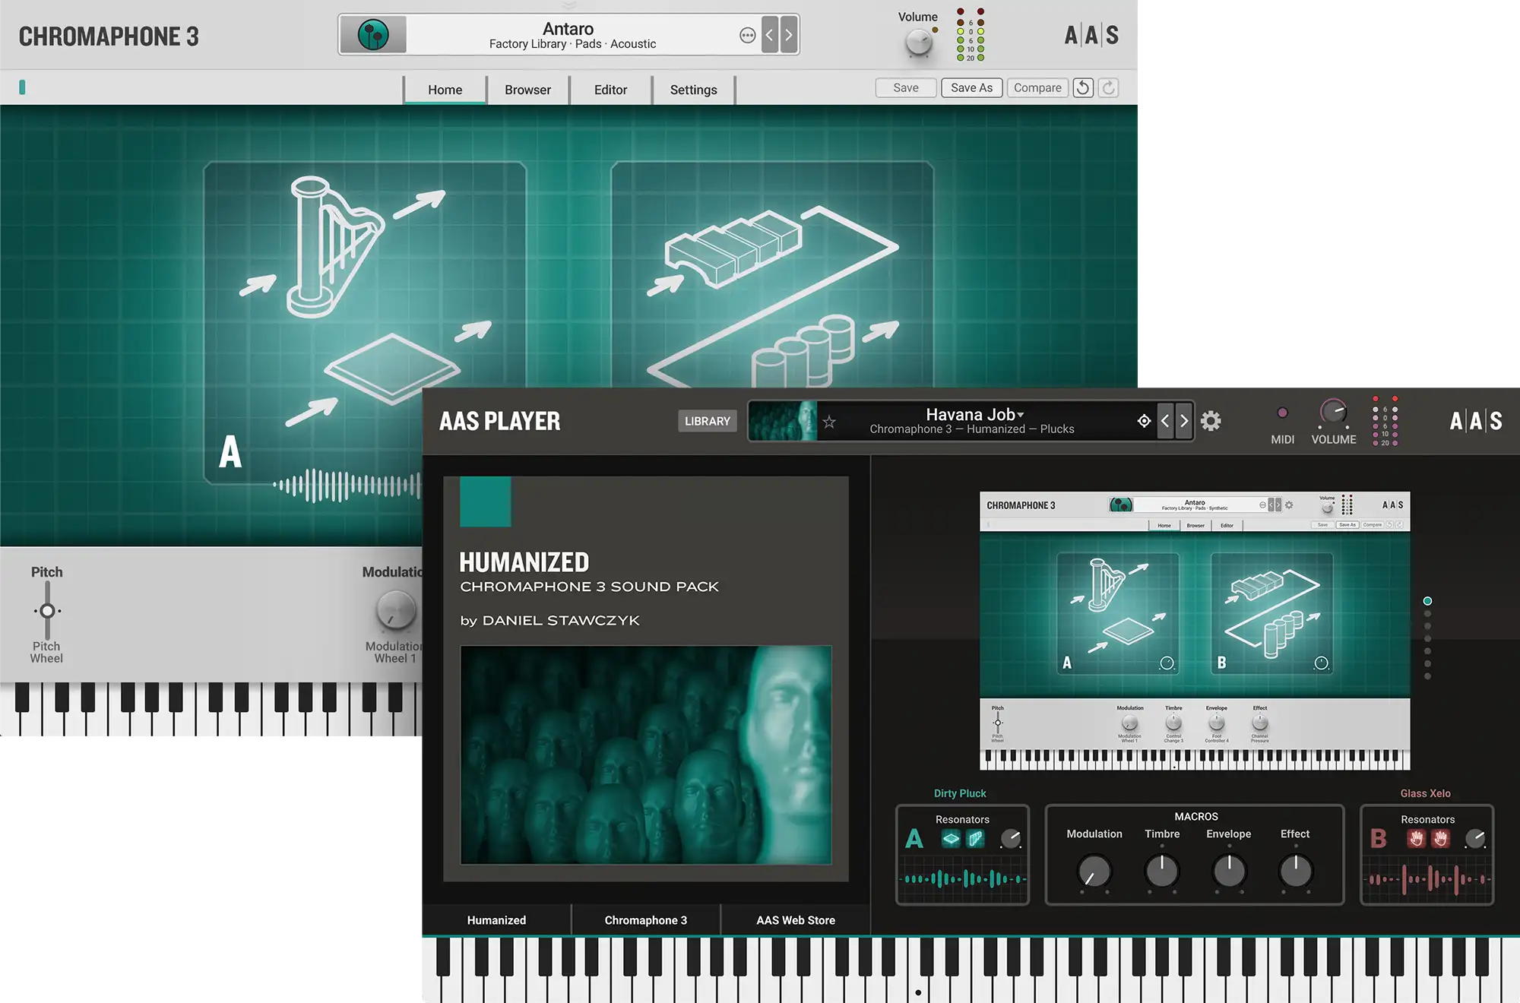Click the Humanized sound pack artwork

coord(646,755)
